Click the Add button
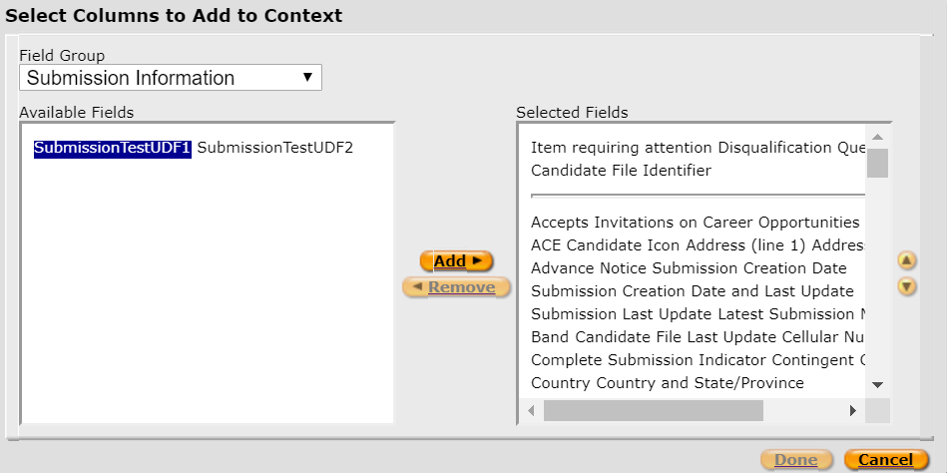Image resolution: width=947 pixels, height=473 pixels. pos(456,261)
